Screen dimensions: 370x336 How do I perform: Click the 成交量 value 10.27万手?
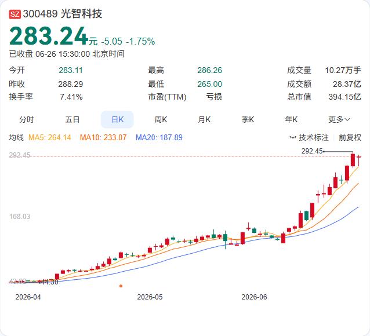click(343, 70)
